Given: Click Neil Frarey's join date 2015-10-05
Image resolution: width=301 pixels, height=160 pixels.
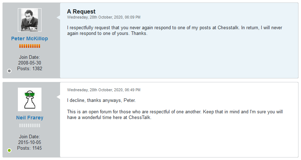Looking at the screenshot, I should tap(30, 142).
